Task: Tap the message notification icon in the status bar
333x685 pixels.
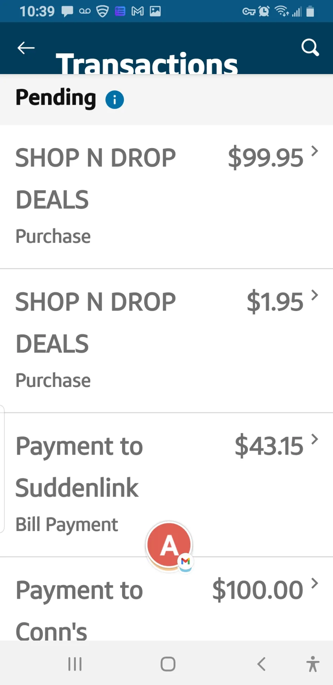Action: pos(67,11)
